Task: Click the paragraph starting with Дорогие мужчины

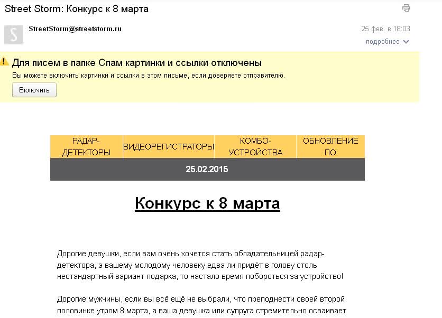Action: 201,305
